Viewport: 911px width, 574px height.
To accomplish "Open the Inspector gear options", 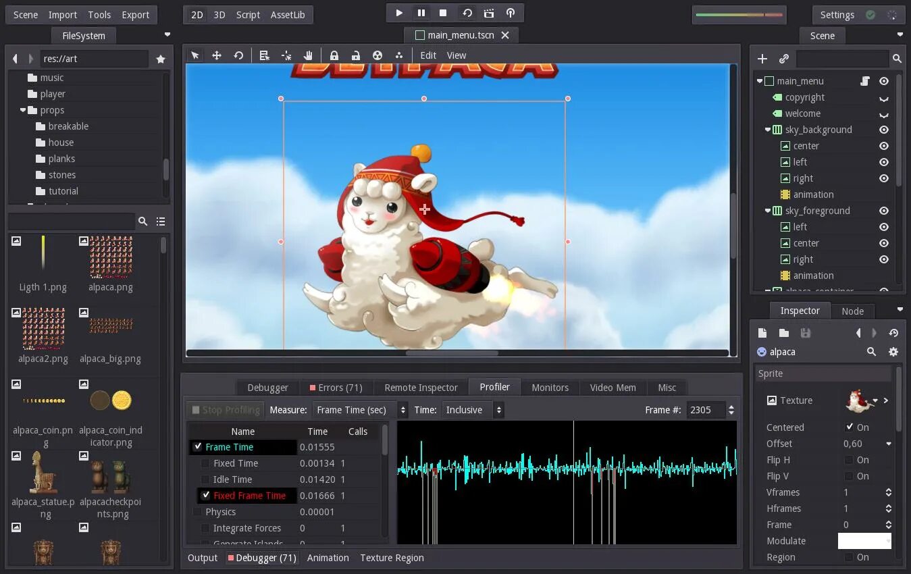I will tap(893, 352).
